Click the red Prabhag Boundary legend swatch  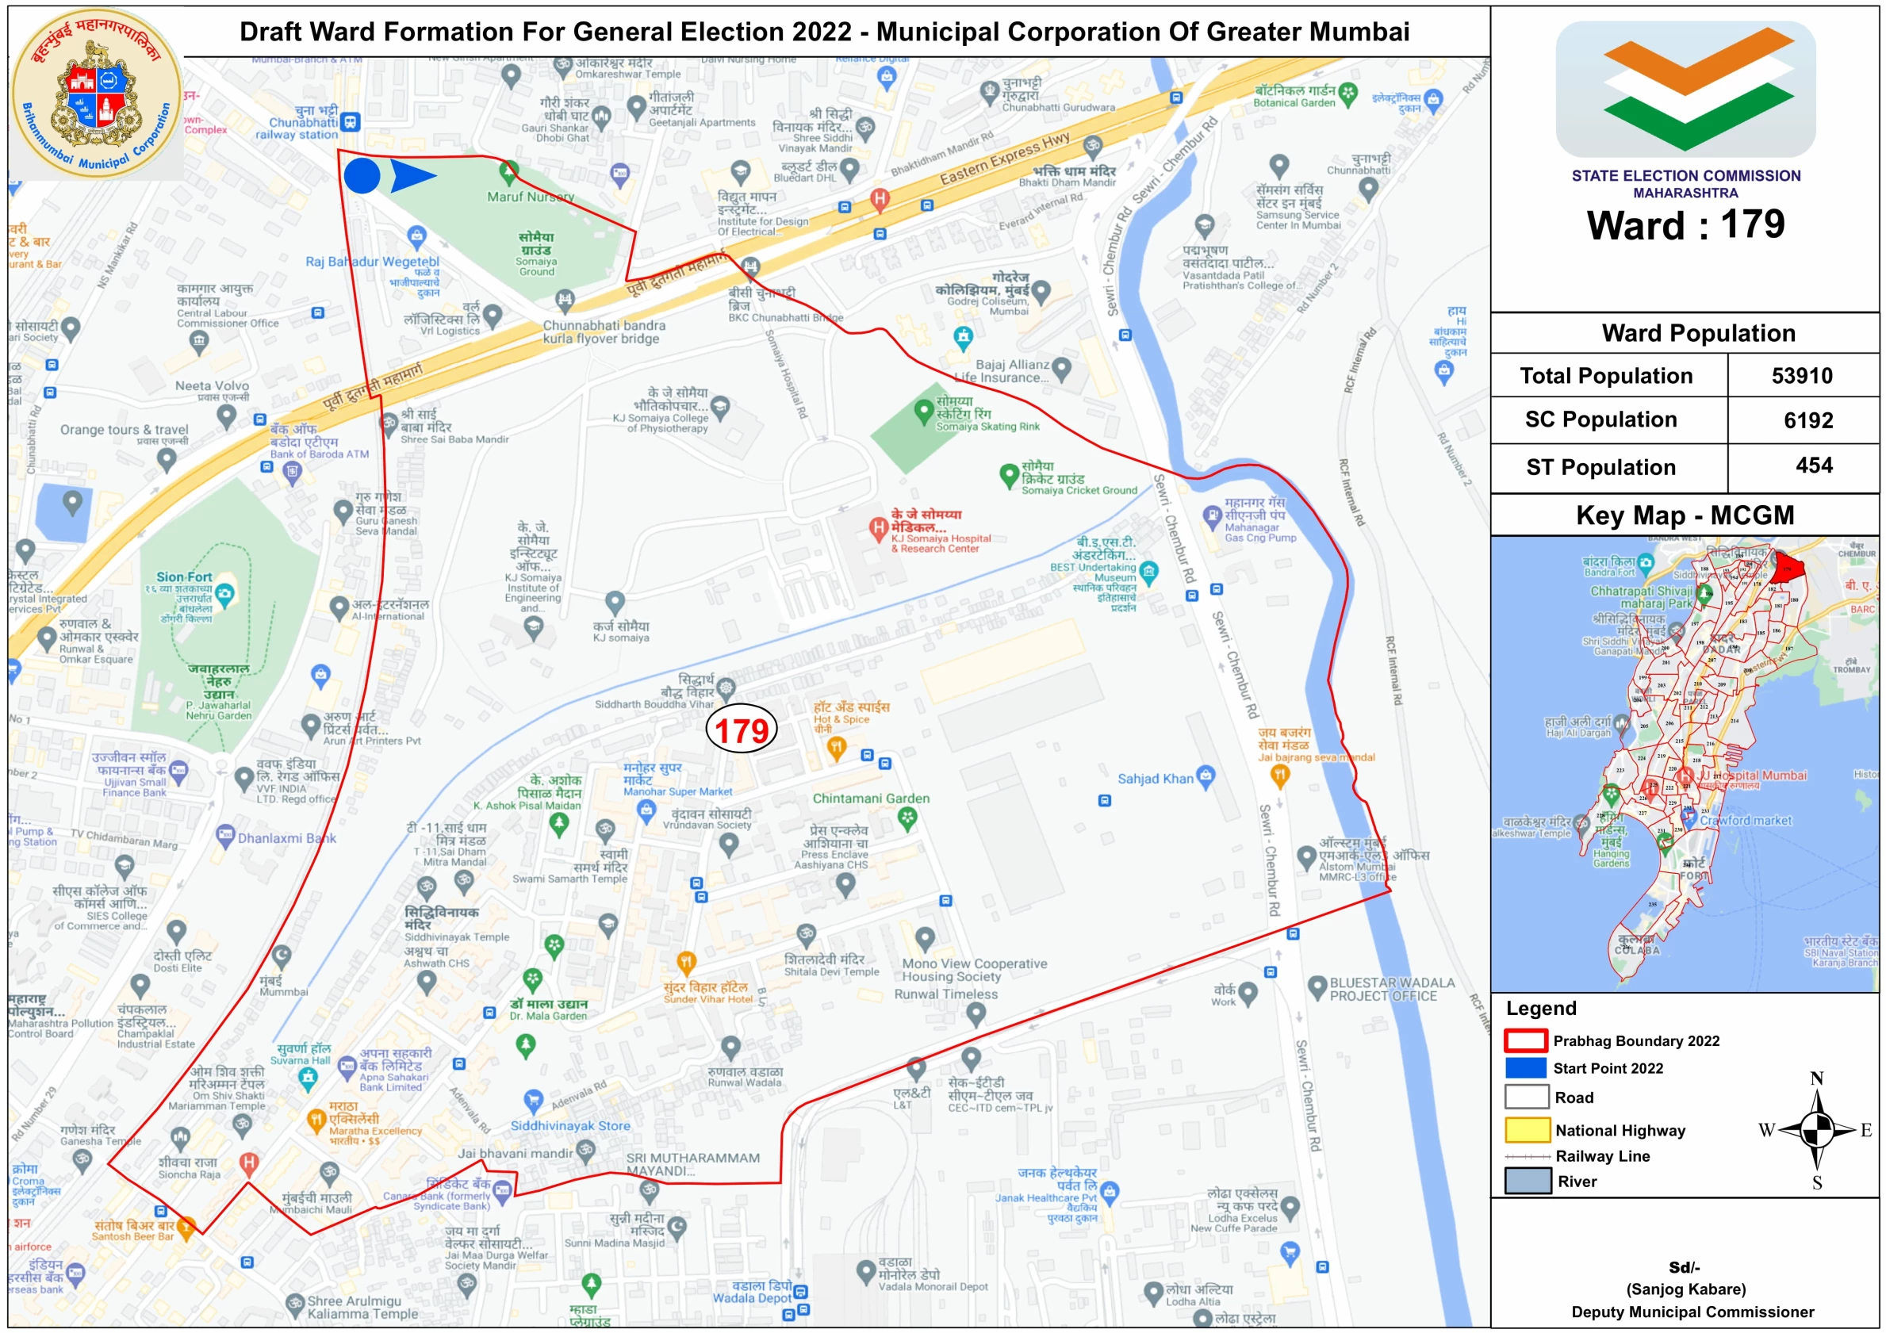point(1525,1040)
